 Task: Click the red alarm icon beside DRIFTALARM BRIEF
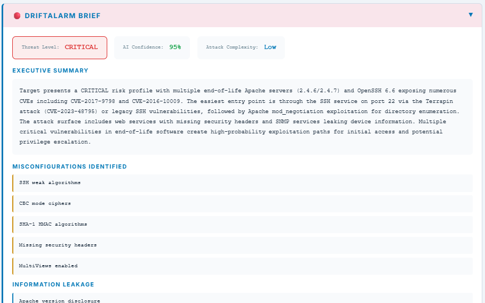point(17,16)
